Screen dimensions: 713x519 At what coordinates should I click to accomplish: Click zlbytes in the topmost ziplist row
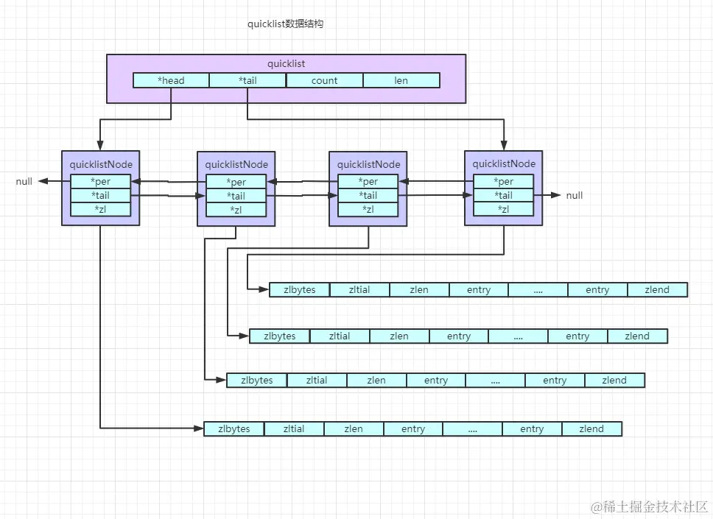point(300,289)
